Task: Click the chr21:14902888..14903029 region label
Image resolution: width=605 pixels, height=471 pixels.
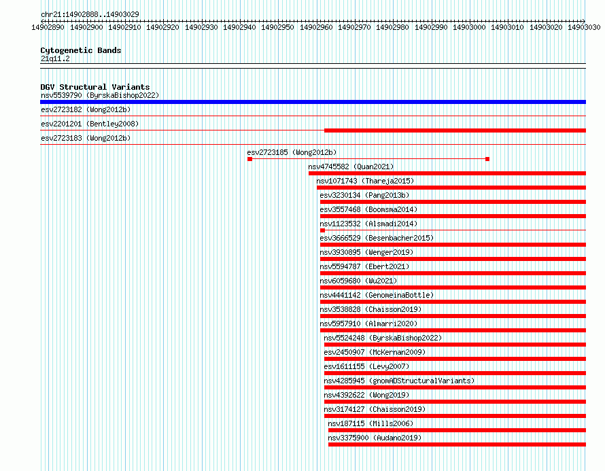Action: tap(90, 14)
